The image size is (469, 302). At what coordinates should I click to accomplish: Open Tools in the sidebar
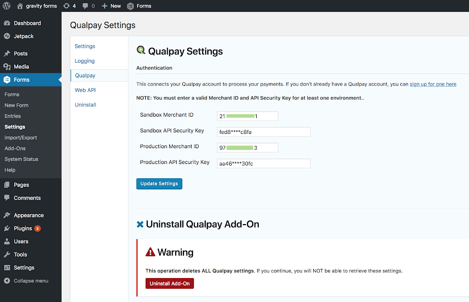click(x=20, y=255)
